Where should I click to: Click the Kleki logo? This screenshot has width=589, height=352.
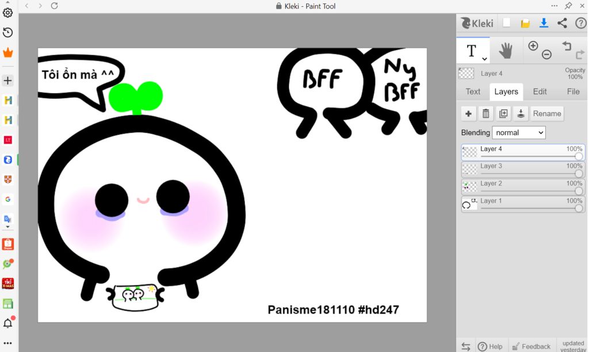pos(477,23)
